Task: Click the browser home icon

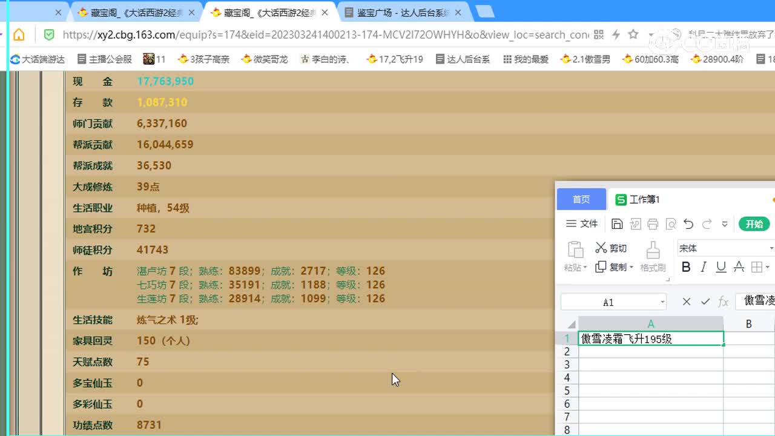Action: [19, 35]
